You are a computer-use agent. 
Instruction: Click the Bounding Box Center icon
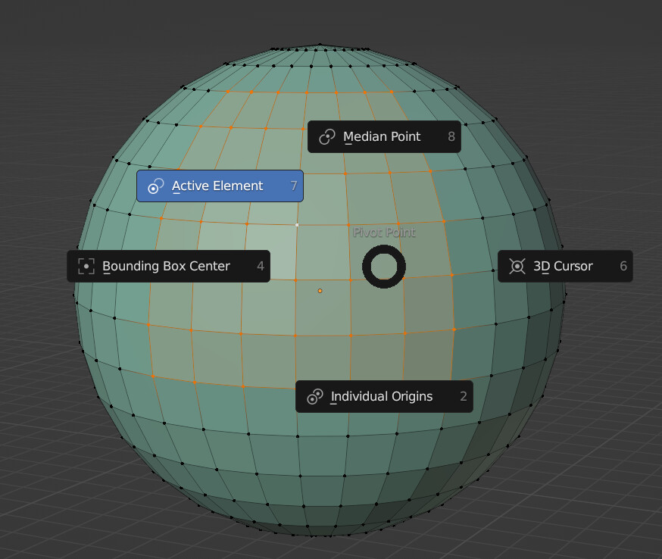point(86,266)
